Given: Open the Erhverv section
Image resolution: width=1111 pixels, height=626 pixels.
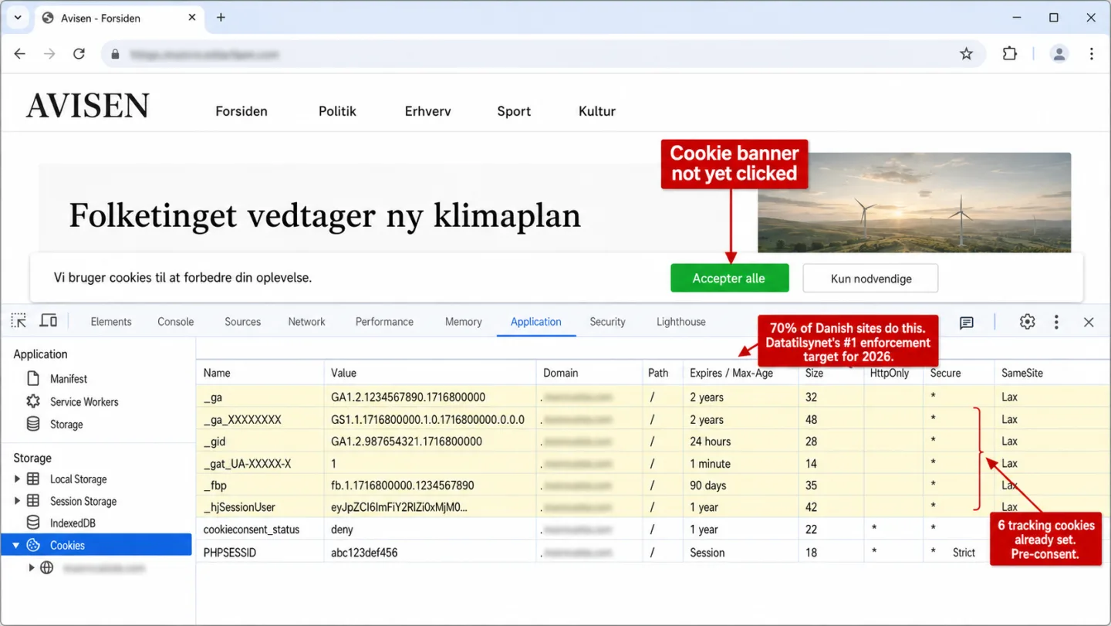Looking at the screenshot, I should coord(427,111).
